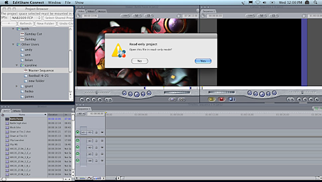
Task: Open the Show menu
Action: point(79,2)
